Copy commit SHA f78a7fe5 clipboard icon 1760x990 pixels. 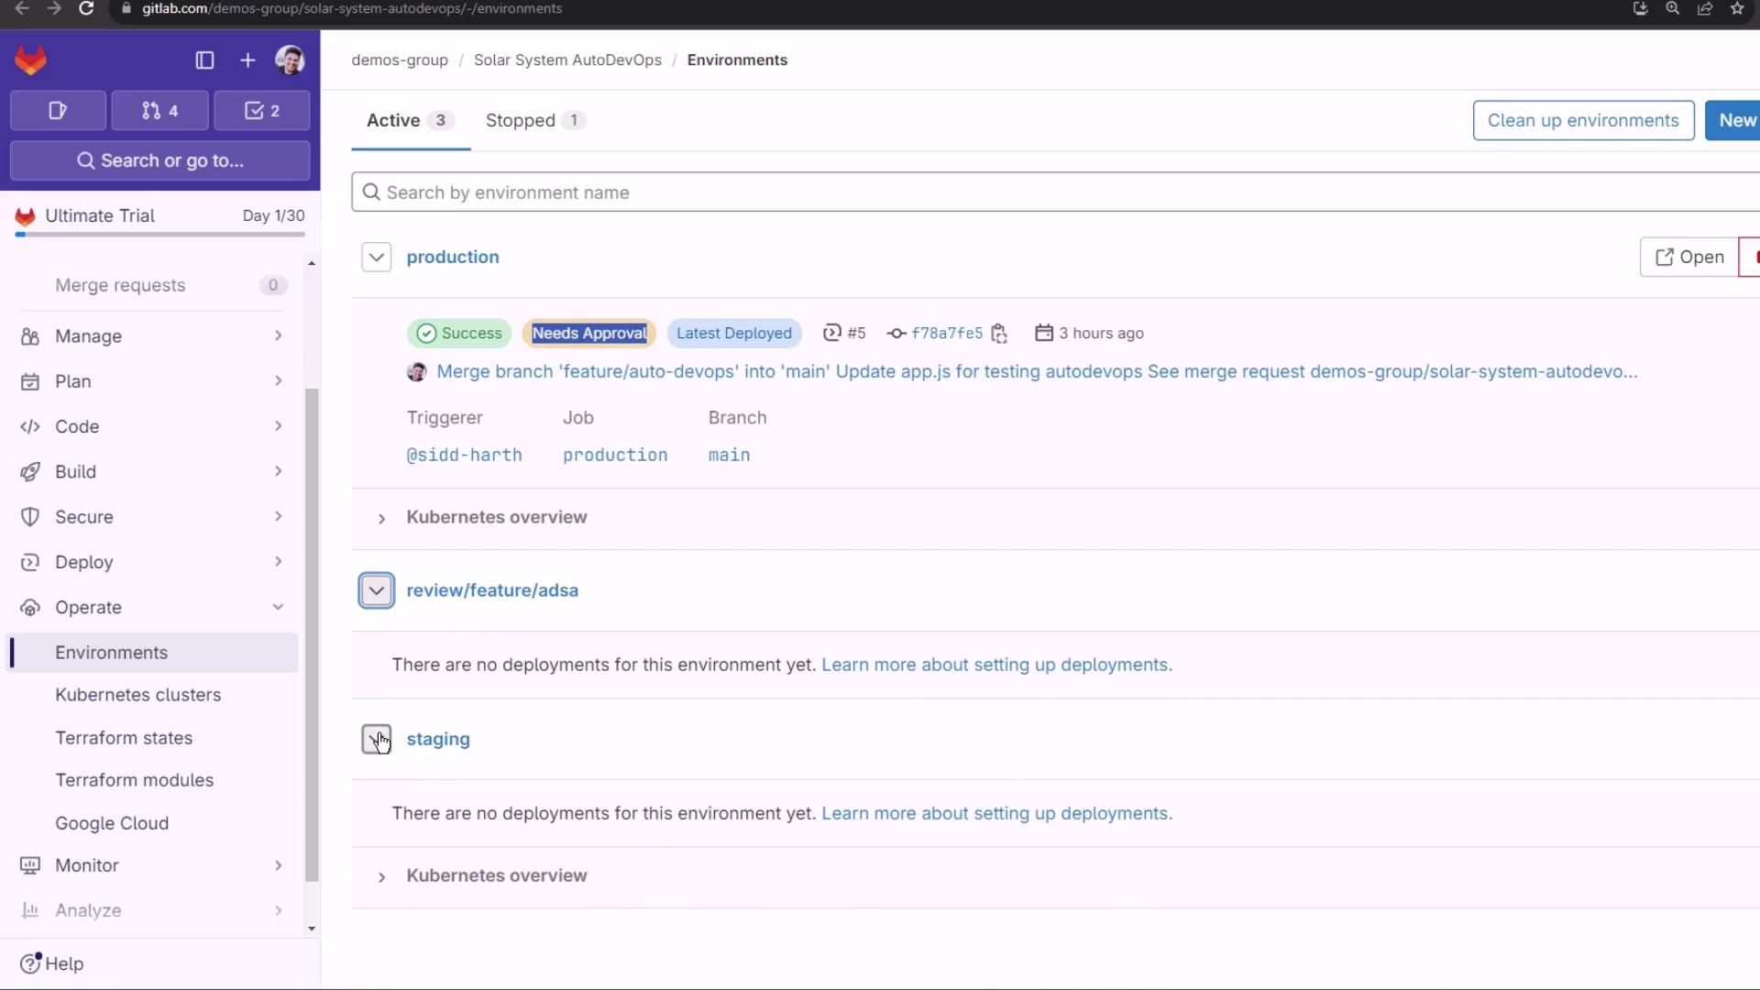(x=999, y=334)
